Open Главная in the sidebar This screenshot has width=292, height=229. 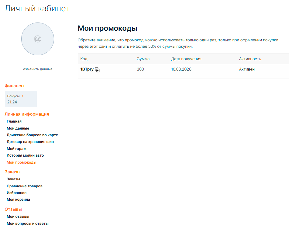coord(14,121)
